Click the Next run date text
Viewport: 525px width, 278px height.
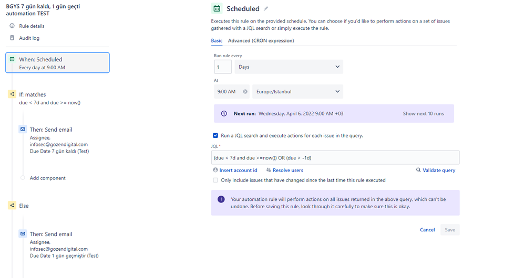click(x=301, y=114)
